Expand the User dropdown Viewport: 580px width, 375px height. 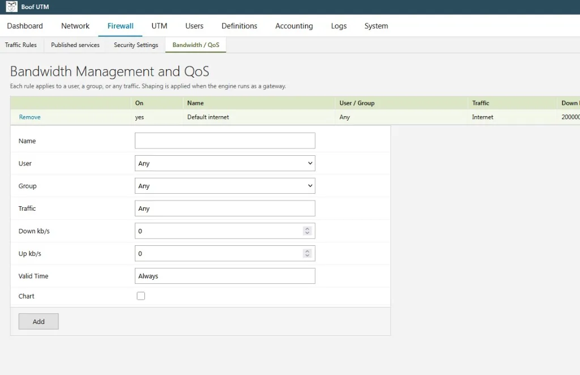(x=225, y=163)
